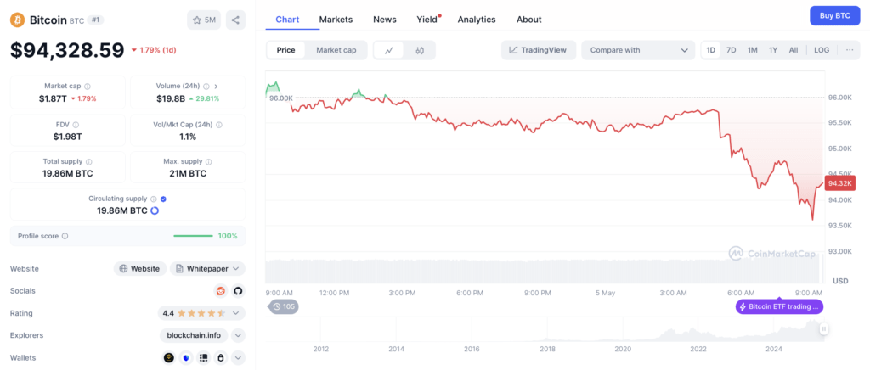Set chart range to 7D
Image resolution: width=870 pixels, height=370 pixels.
click(x=732, y=50)
